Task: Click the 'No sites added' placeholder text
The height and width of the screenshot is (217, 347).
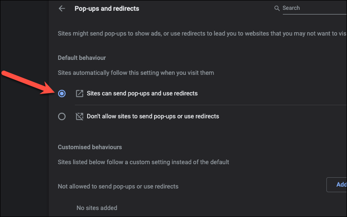Action: (x=97, y=208)
